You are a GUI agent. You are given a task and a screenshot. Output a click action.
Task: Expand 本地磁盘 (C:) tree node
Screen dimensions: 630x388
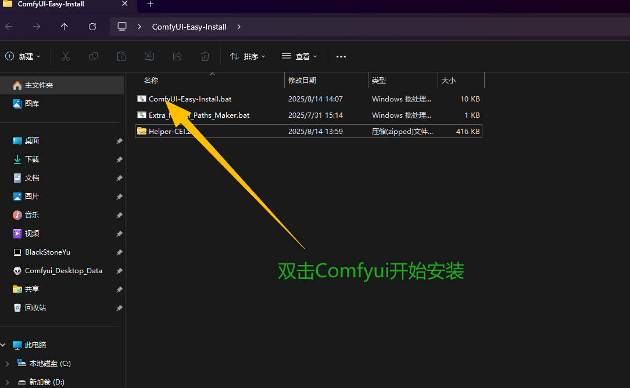click(x=7, y=364)
